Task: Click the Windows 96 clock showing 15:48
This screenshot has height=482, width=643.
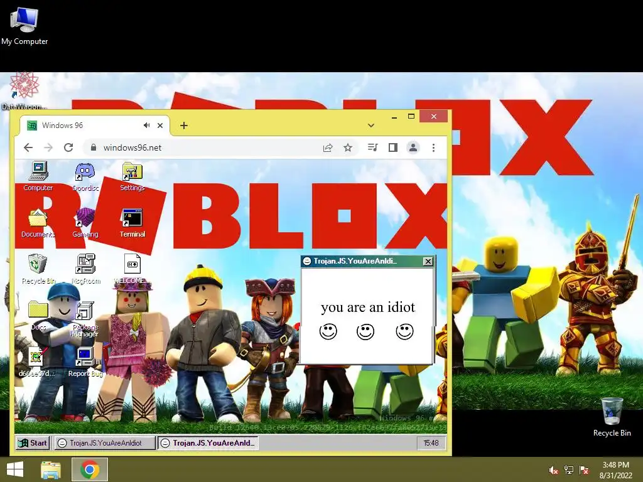Action: pos(431,442)
